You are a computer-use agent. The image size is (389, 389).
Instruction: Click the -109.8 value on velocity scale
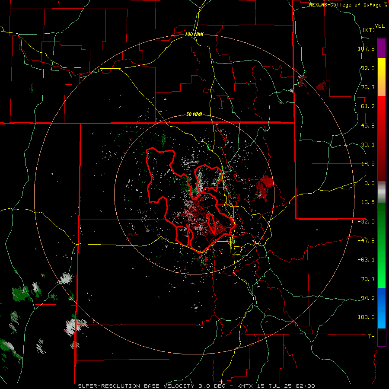[365, 317]
